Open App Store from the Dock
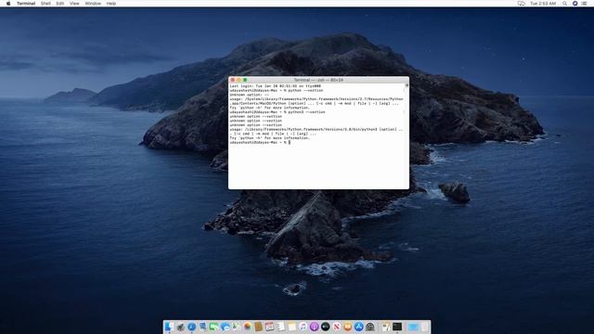The width and height of the screenshot is (594, 334). click(359, 327)
